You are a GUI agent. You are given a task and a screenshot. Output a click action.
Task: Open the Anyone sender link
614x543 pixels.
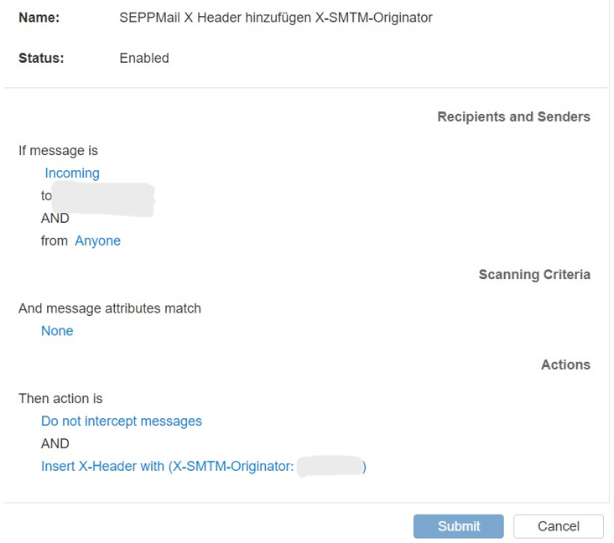(x=97, y=240)
